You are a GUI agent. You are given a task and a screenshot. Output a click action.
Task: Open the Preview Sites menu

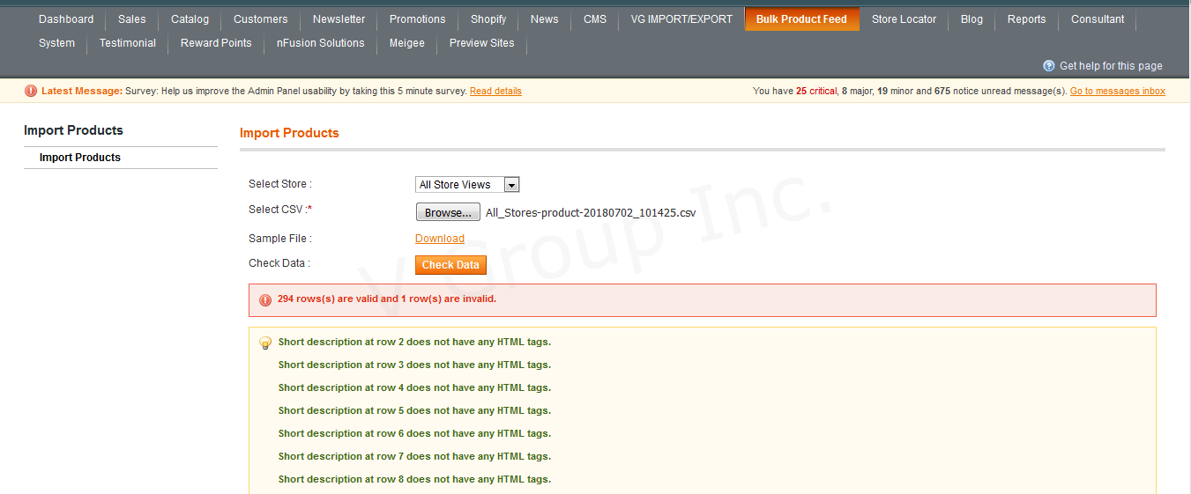pos(481,43)
